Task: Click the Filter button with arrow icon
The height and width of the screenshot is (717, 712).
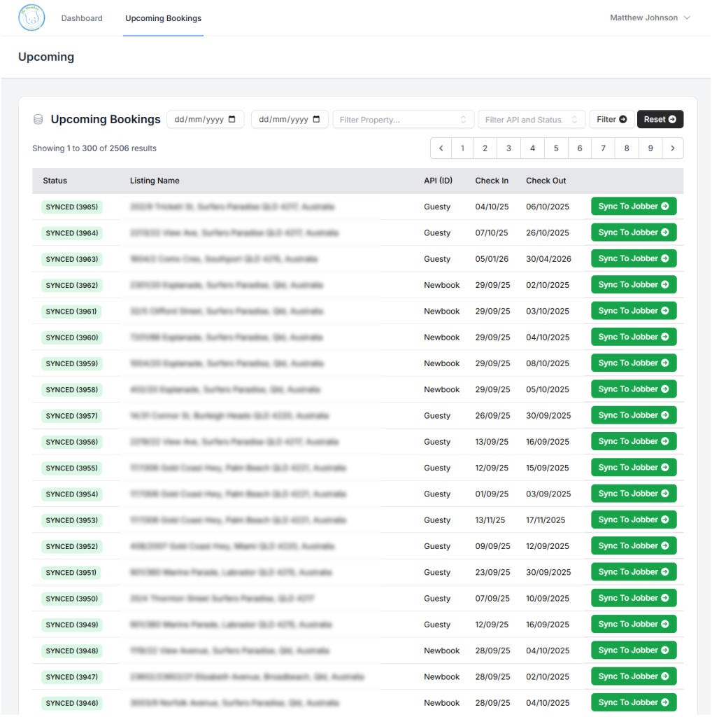Action: pyautogui.click(x=611, y=120)
